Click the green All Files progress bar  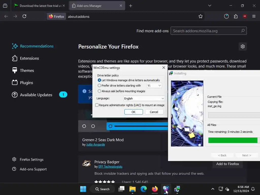234,140
